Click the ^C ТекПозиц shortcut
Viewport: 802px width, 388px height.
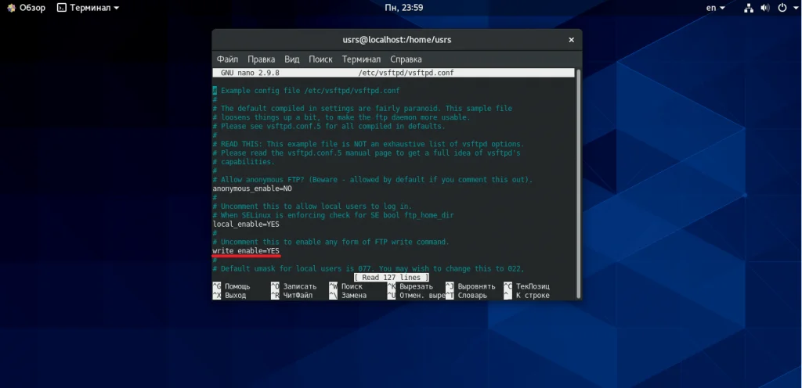coord(527,286)
